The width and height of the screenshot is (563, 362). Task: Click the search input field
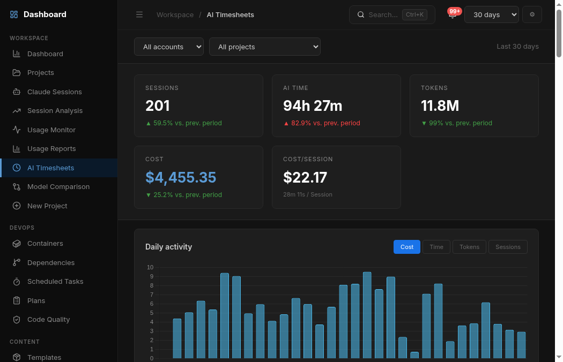click(383, 15)
